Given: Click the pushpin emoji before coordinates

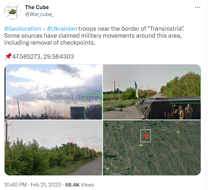Looking at the screenshot, I should click(x=8, y=57).
